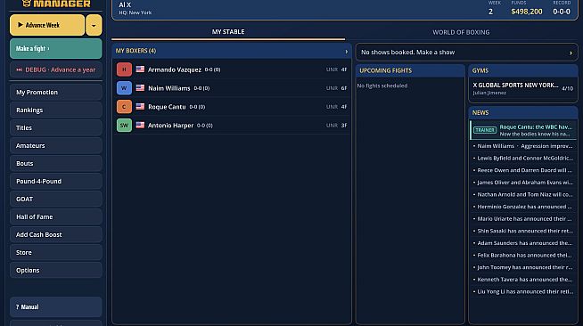Open the Titles menu item

pyautogui.click(x=56, y=127)
